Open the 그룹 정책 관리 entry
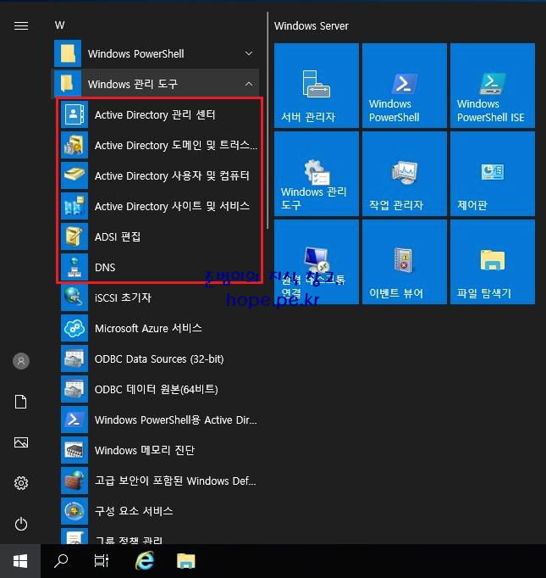Image resolution: width=546 pixels, height=578 pixels. [x=155, y=536]
